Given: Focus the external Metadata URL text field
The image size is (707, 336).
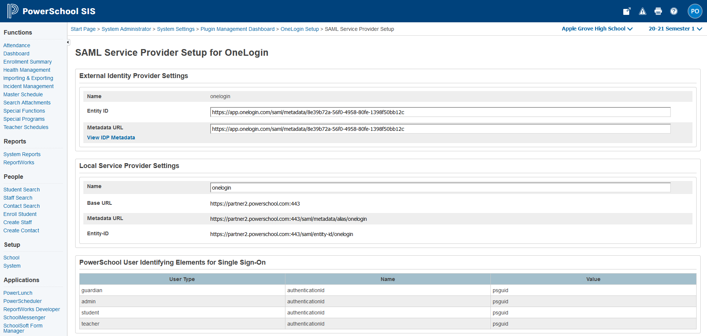Looking at the screenshot, I should 440,129.
